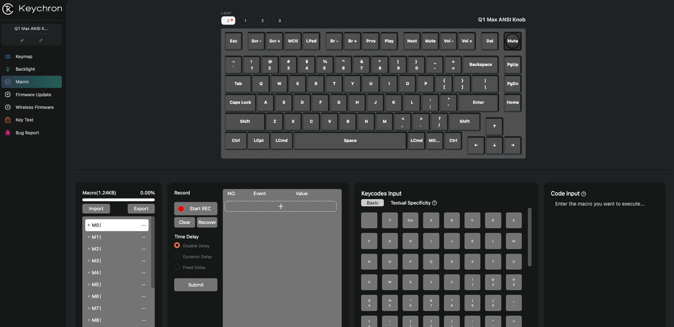Screen dimensions: 674x327
Task: Select the Disable Delay radio option
Action: coord(177,246)
